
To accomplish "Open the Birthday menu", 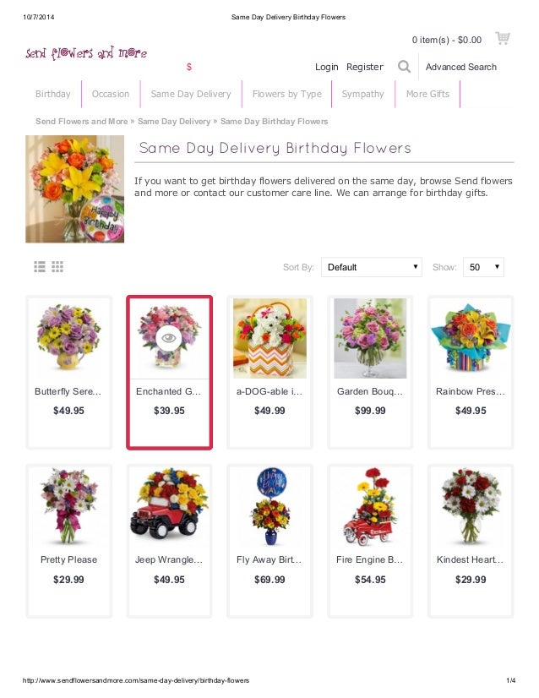I will 53,94.
